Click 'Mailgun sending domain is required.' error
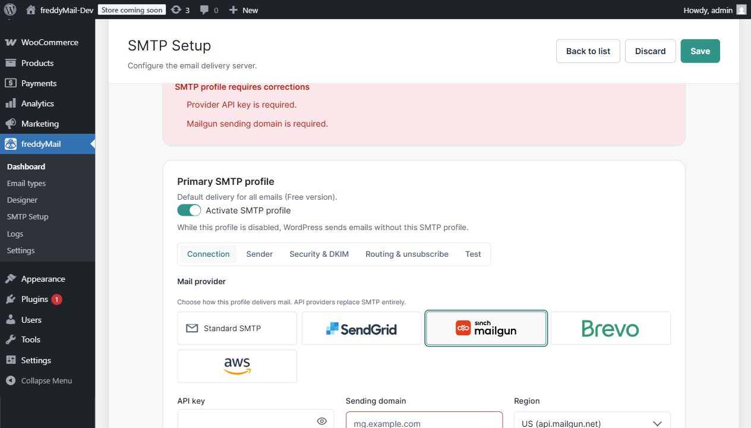 257,124
